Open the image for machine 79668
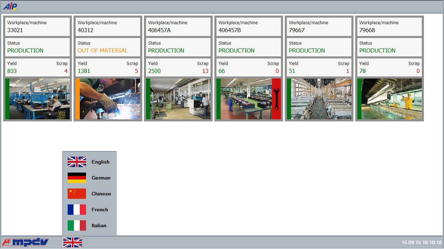The height and width of the screenshot is (249, 444). pos(392,99)
